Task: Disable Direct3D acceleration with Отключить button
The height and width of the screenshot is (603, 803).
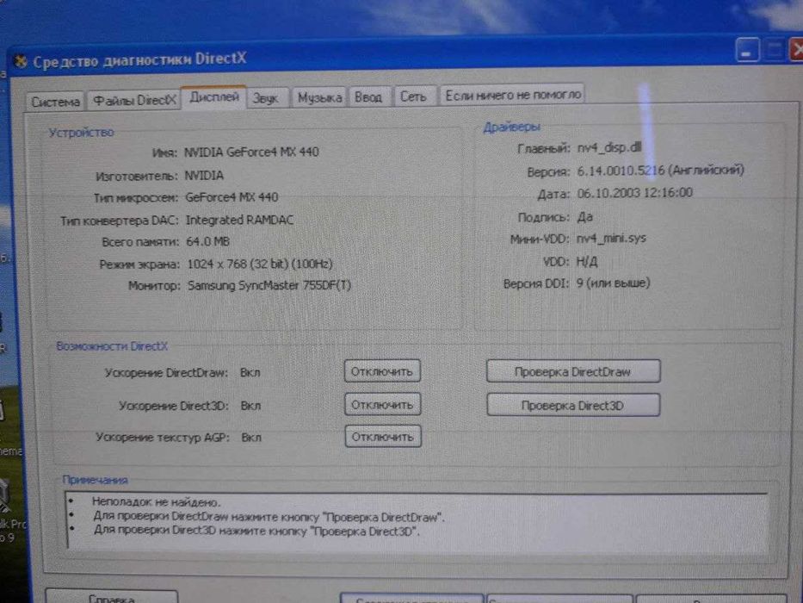Action: [382, 405]
